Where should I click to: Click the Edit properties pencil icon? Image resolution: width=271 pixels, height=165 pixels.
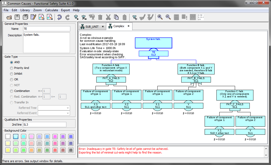[33, 17]
